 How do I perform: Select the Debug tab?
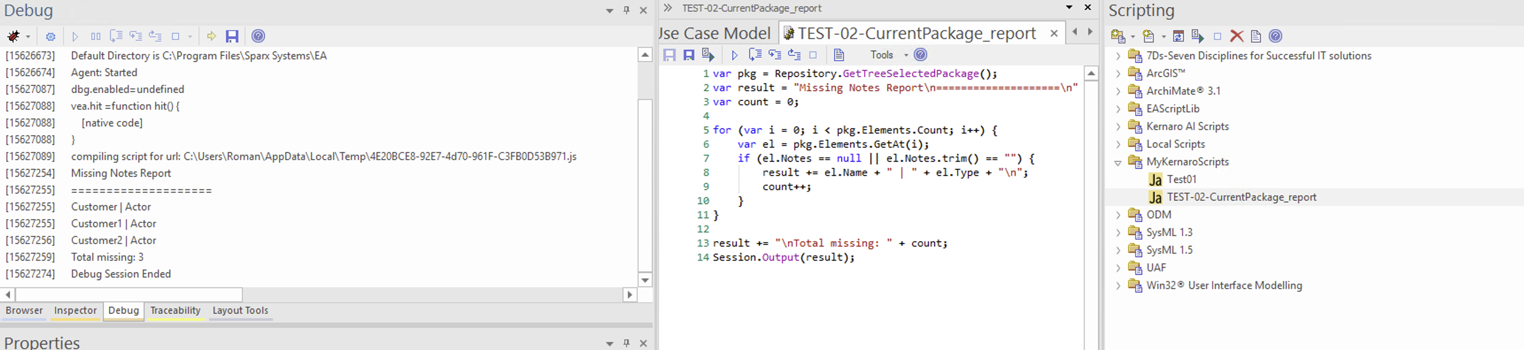point(124,311)
